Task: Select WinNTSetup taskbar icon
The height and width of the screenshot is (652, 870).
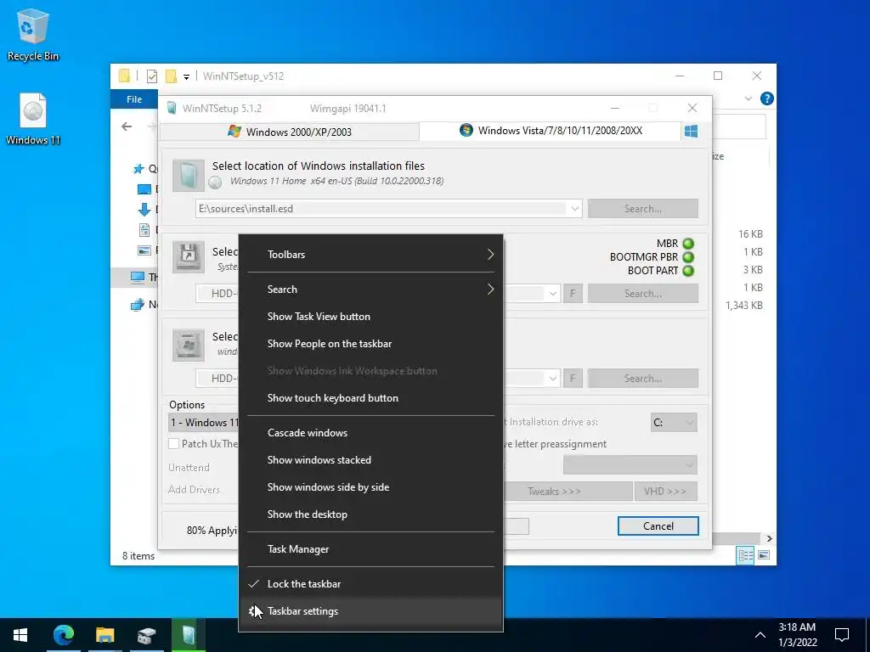Action: [x=189, y=635]
